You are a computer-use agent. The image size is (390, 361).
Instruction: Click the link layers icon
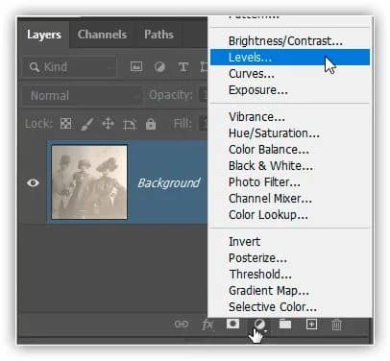click(182, 325)
